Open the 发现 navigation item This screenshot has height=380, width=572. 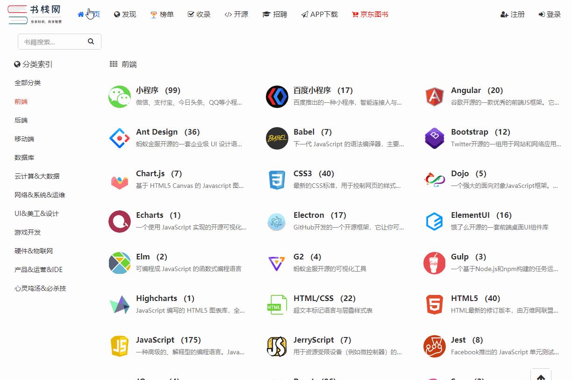click(124, 14)
